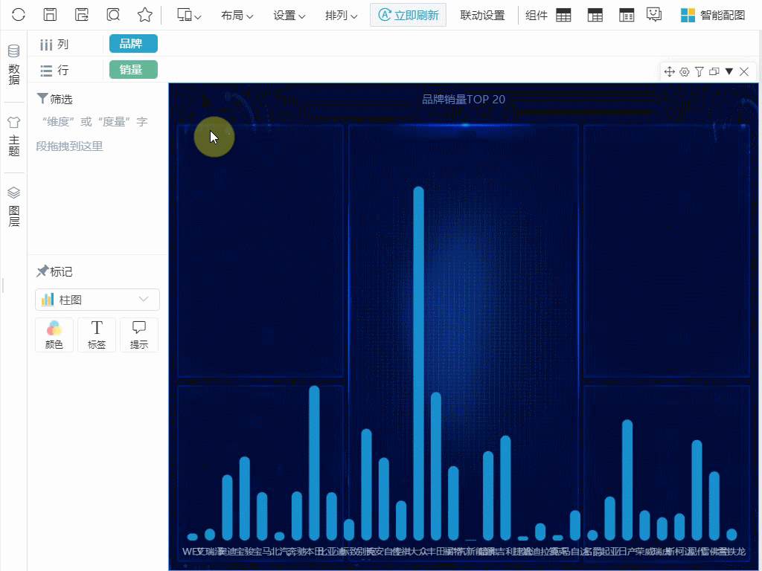Open the 设置 settings menu
This screenshot has height=571, width=762.
coord(289,16)
